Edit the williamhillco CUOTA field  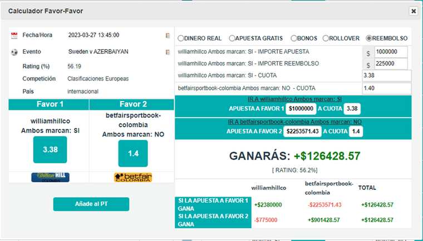tap(387, 76)
